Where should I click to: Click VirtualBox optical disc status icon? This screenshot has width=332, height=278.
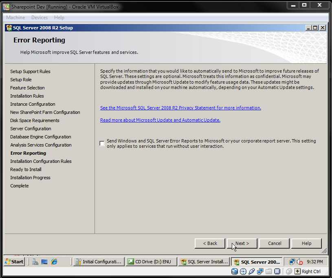tap(243, 271)
